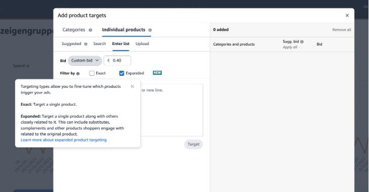
Task: Close the targeting types tooltip
Action: click(132, 86)
